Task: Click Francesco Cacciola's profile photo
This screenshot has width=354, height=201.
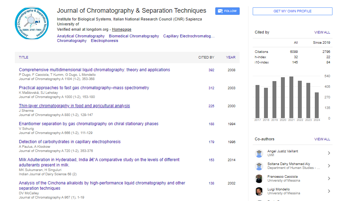Action: pyautogui.click(x=259, y=179)
